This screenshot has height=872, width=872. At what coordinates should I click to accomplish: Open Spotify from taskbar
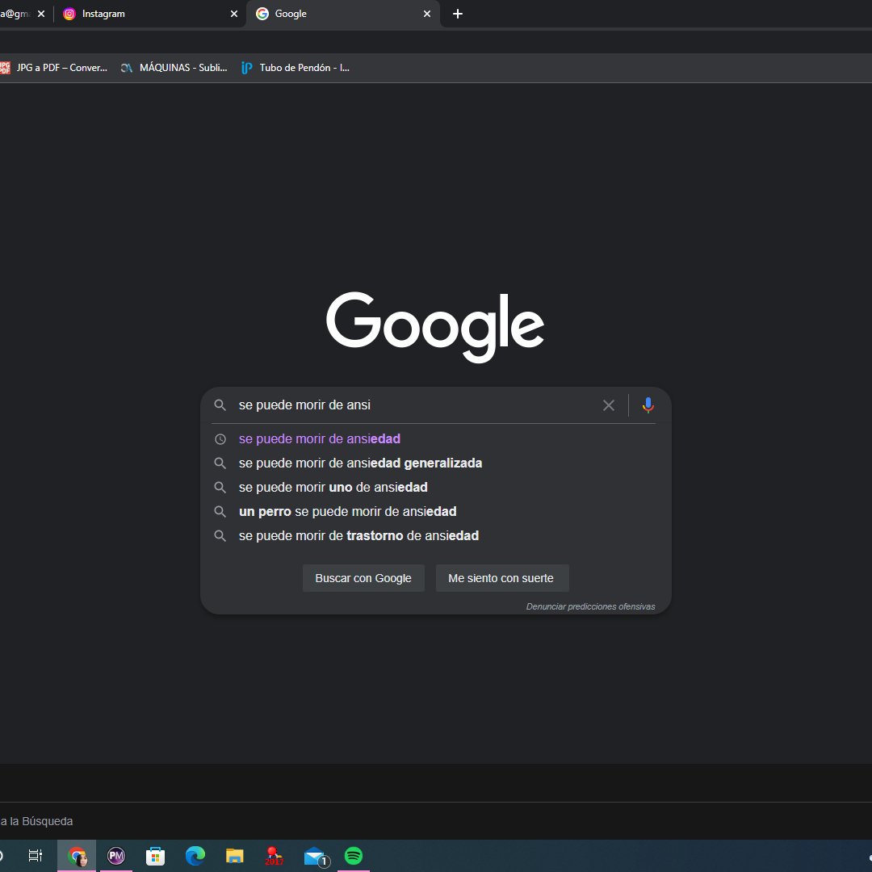354,856
